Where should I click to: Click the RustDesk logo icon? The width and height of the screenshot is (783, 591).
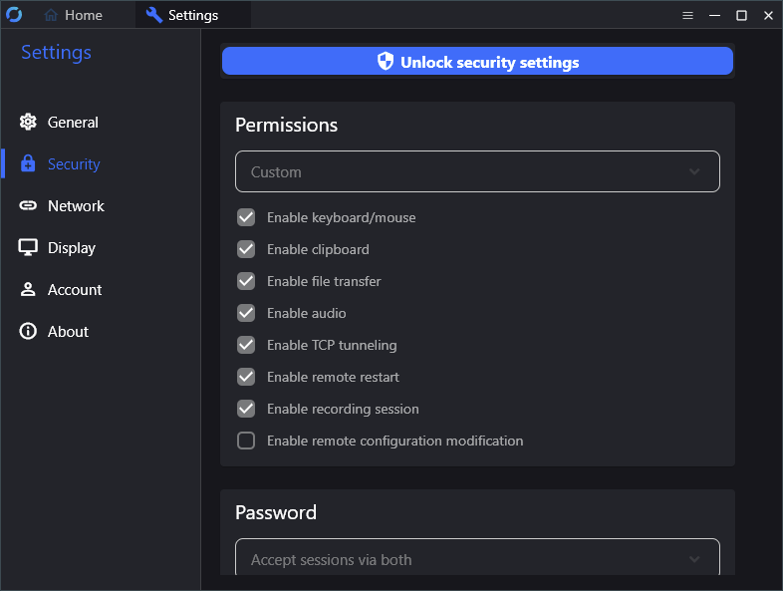click(14, 15)
